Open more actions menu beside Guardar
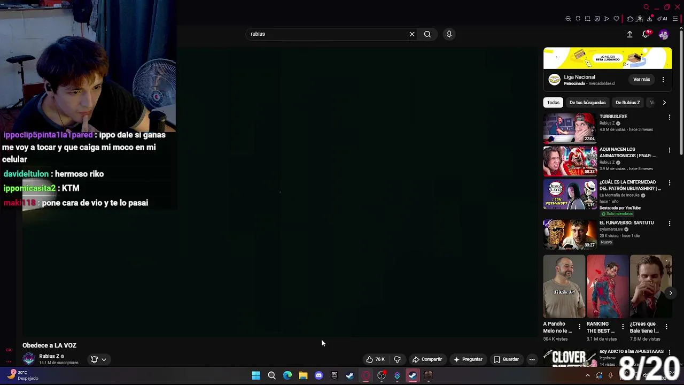This screenshot has height=385, width=684. (532, 359)
